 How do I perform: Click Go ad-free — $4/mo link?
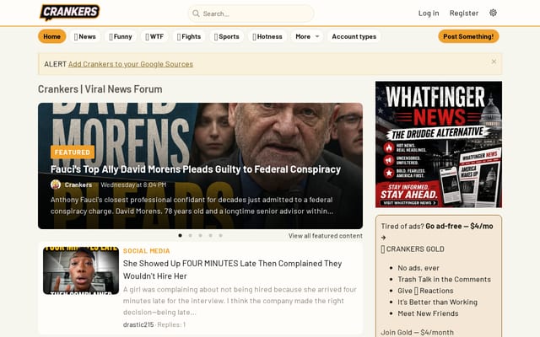tap(459, 227)
